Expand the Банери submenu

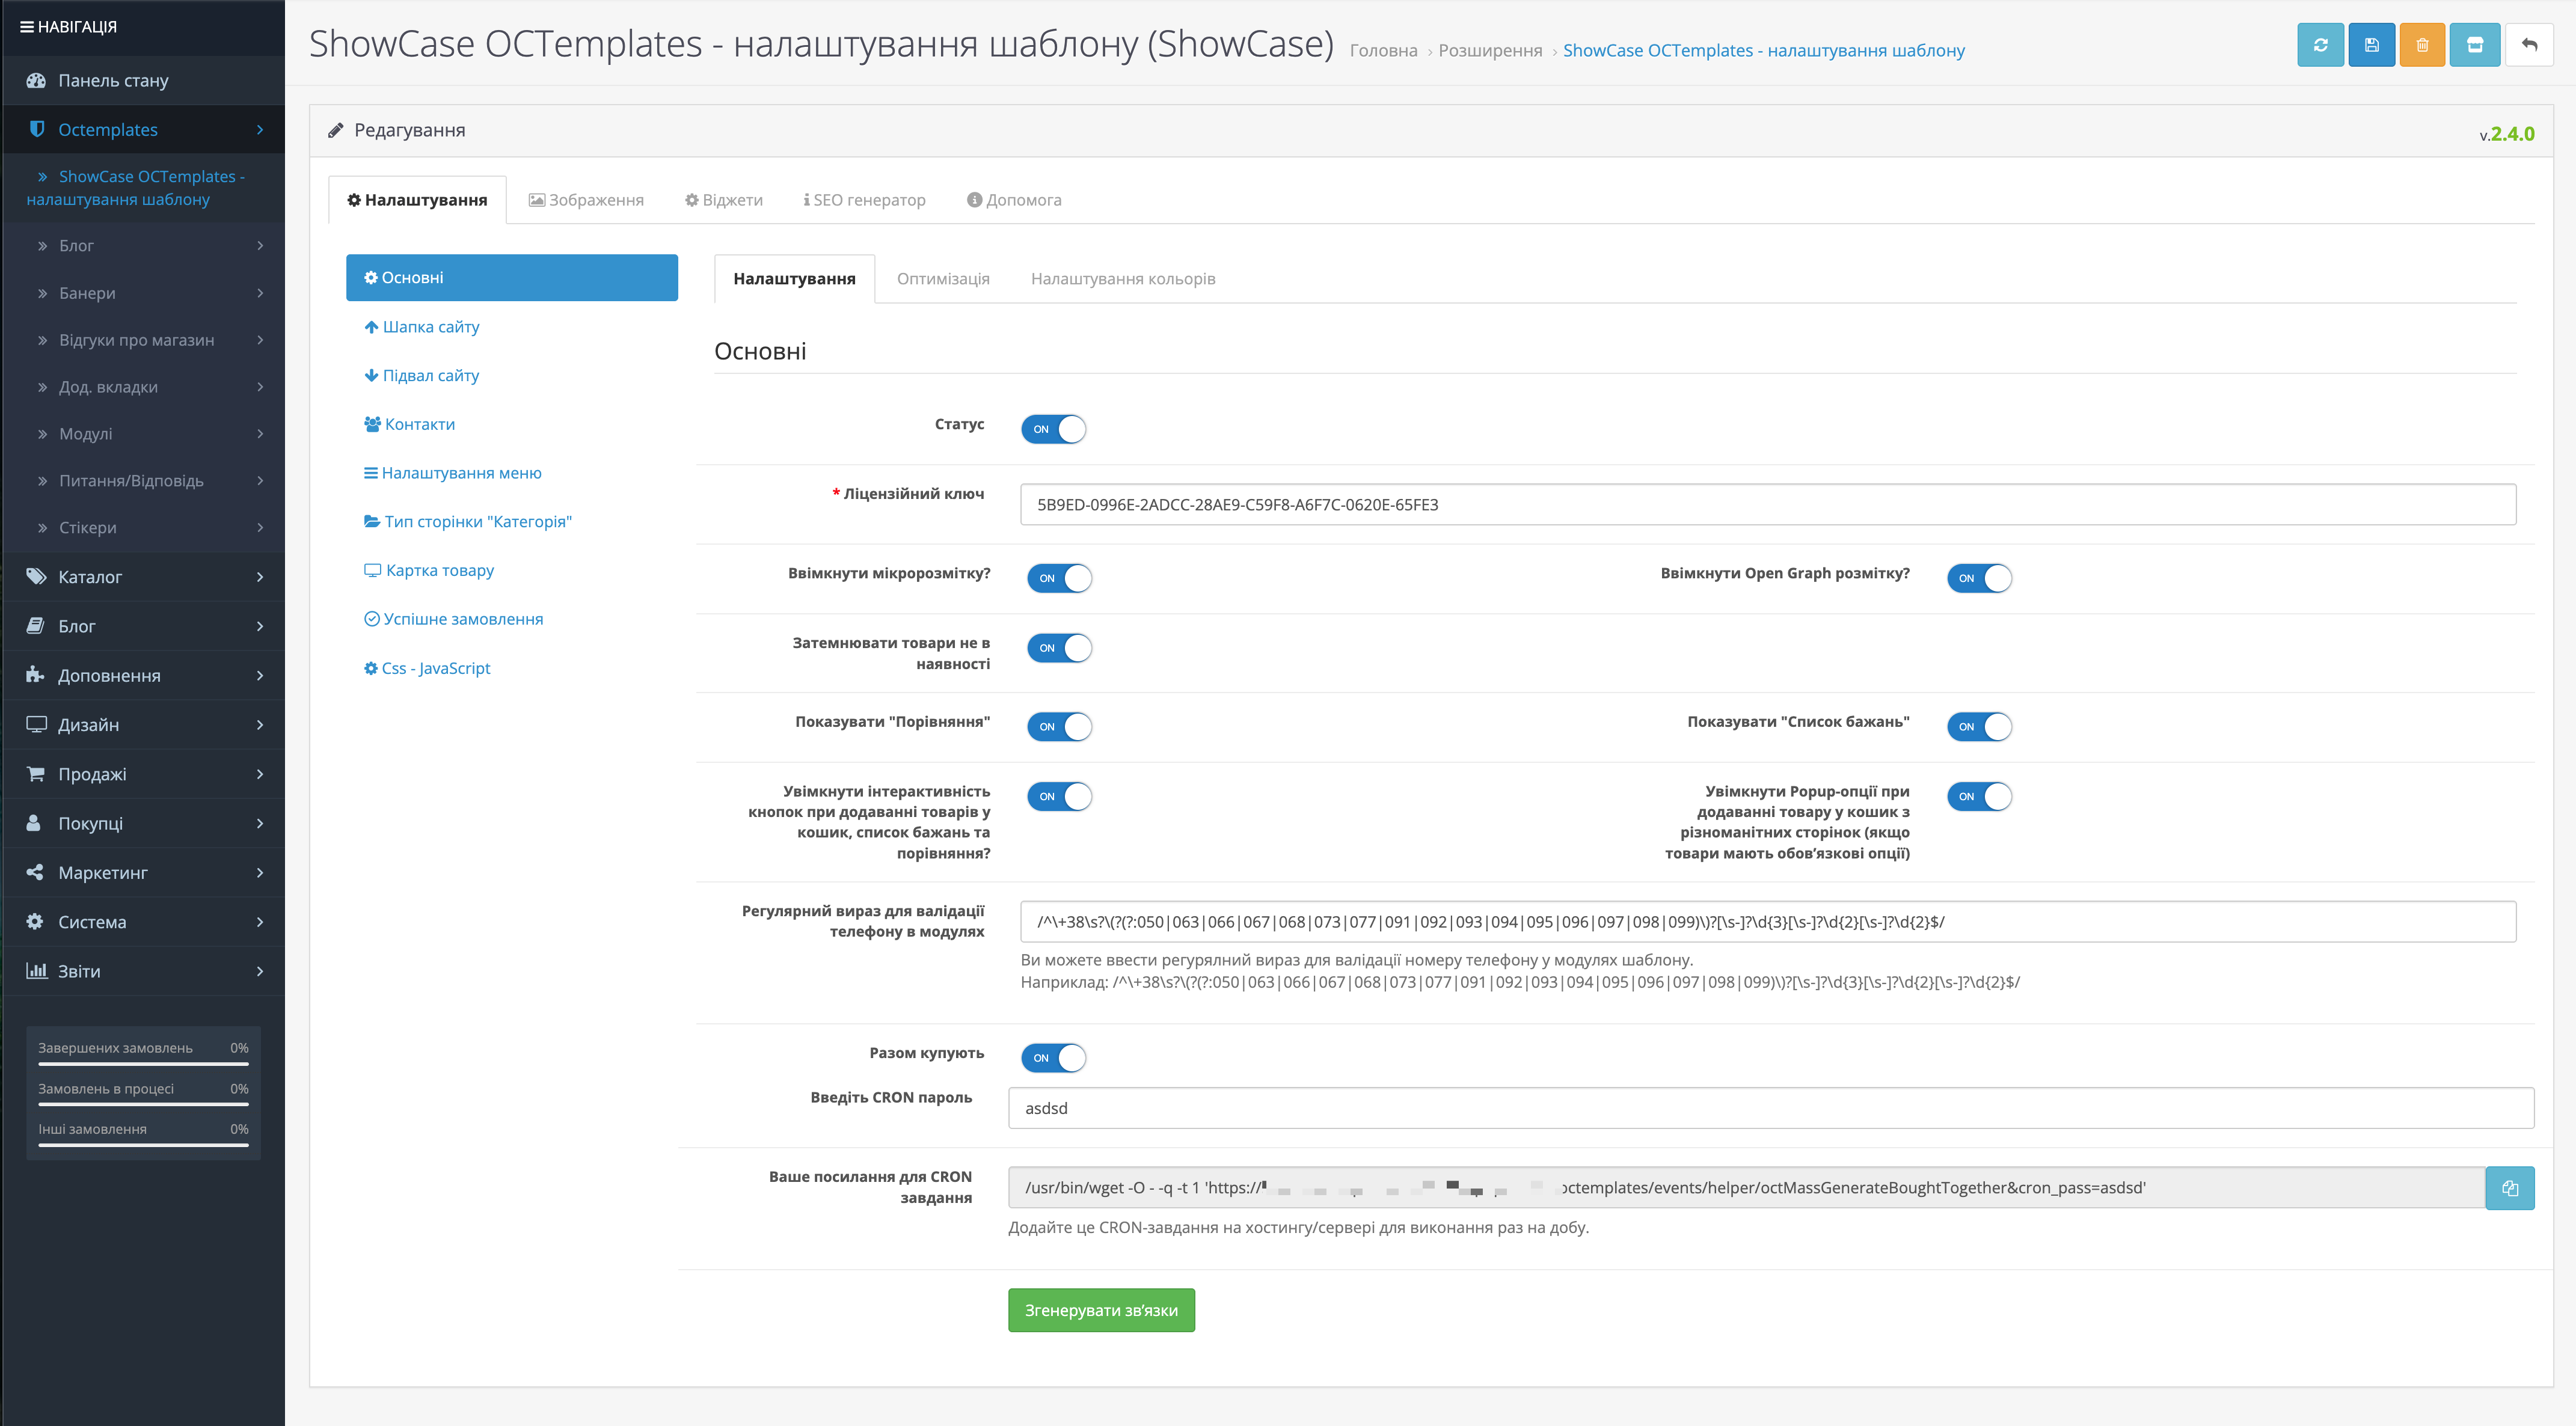260,293
